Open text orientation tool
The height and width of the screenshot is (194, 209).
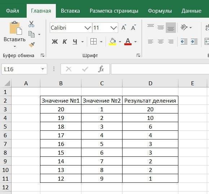coord(184,27)
